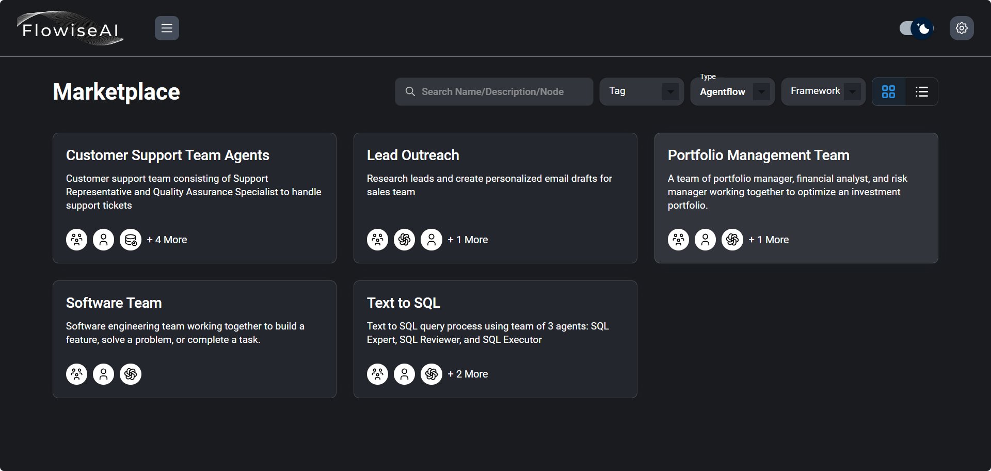Open Lead Outreach card title
Screen dimensions: 991x471
coord(413,155)
